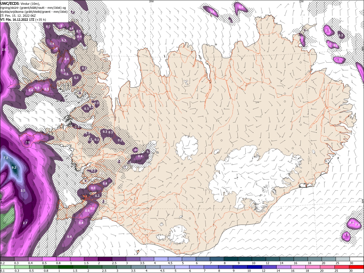Pick the darkest purple swatch in snow legend

coord(105,259)
